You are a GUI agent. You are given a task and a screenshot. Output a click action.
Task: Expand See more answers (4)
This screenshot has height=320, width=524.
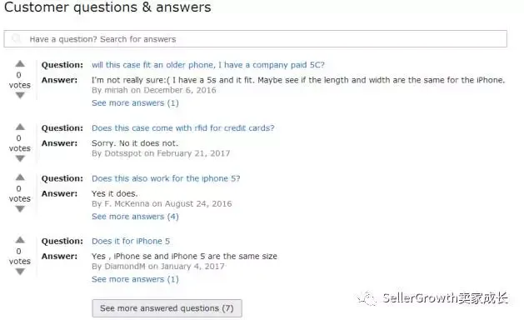pyautogui.click(x=135, y=217)
